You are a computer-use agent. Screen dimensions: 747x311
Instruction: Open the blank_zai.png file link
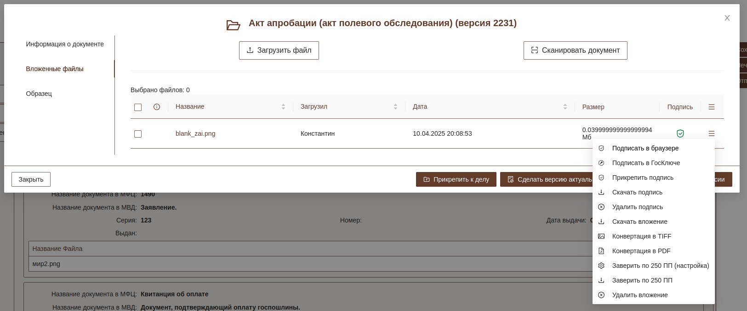coord(195,133)
